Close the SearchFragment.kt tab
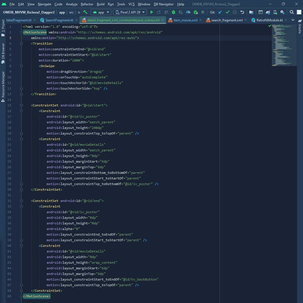303x303 pixels. (x=76, y=20)
